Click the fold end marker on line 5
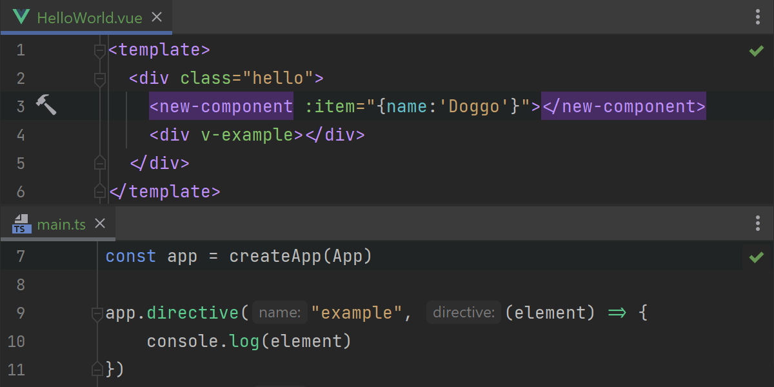Image resolution: width=774 pixels, height=387 pixels. (99, 163)
